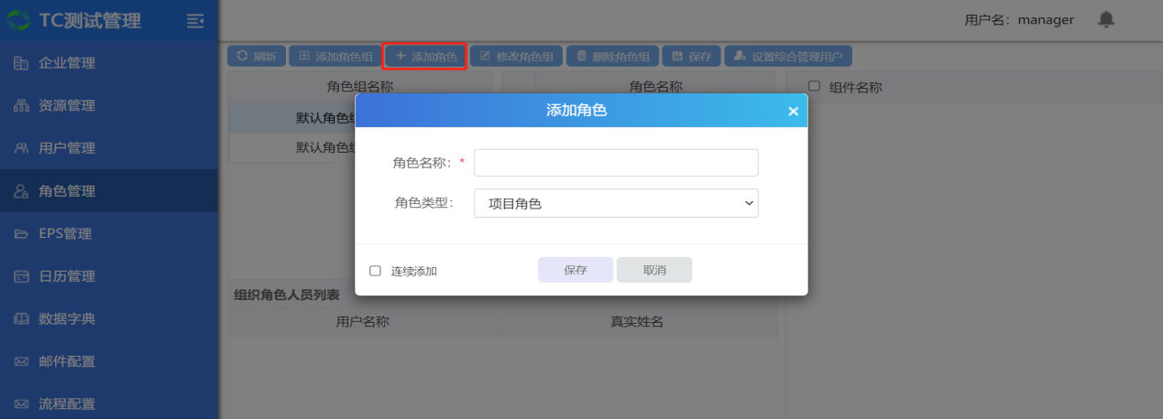
Task: Click the 真实姓名 column header
Action: (x=638, y=322)
